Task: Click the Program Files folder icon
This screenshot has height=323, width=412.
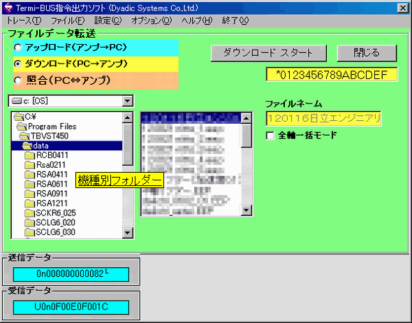Action: (x=22, y=127)
